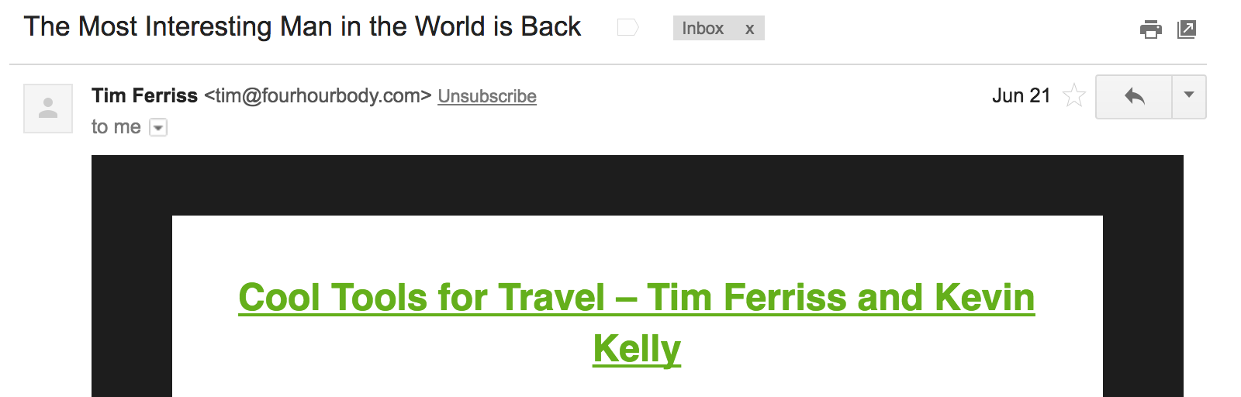This screenshot has height=397, width=1241.
Task: Click the word "Kelly" in green headline
Action: tap(637, 349)
